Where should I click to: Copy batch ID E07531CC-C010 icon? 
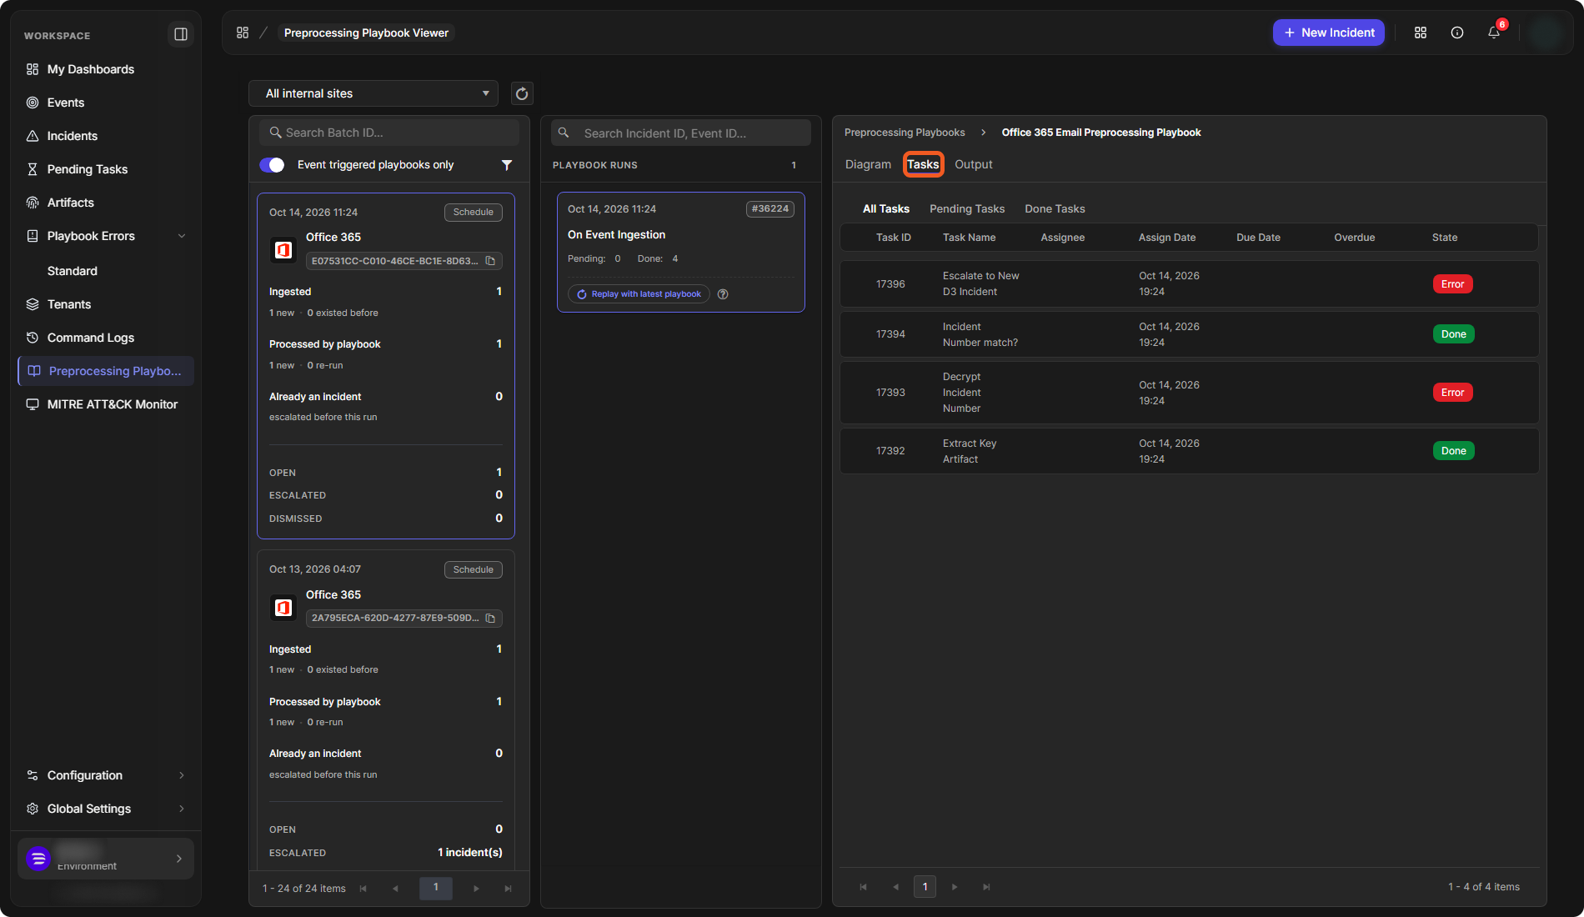pos(490,261)
